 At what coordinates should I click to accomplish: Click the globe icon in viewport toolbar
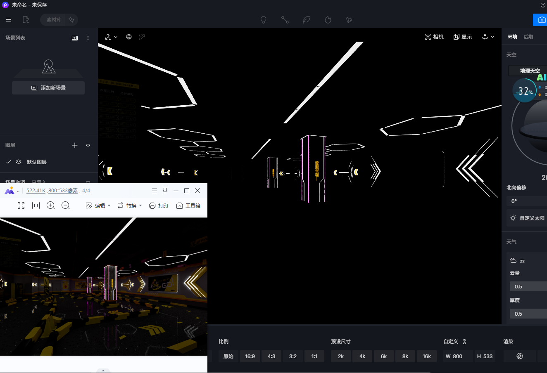[129, 37]
